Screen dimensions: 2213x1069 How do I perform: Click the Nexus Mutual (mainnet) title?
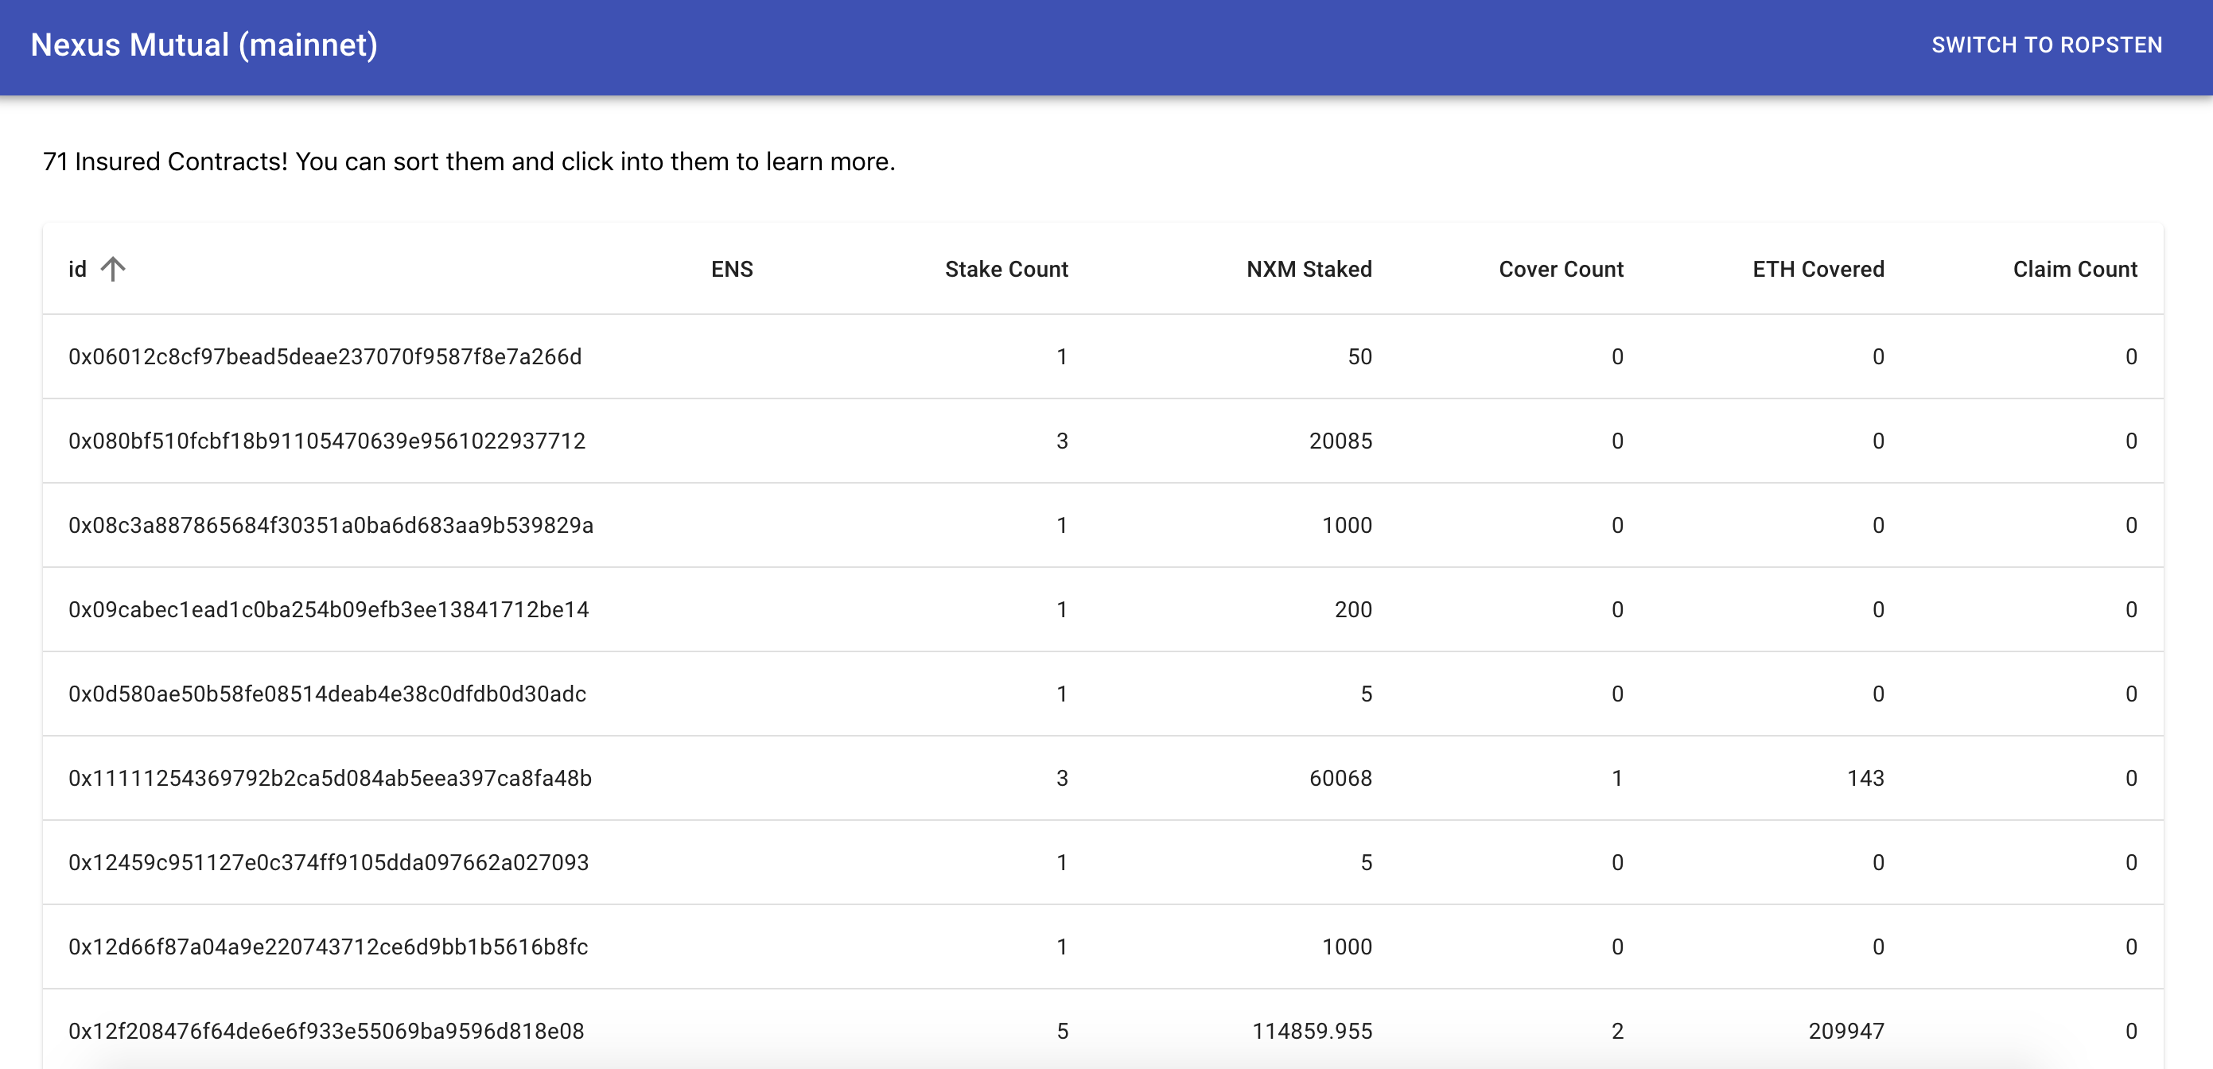(204, 45)
